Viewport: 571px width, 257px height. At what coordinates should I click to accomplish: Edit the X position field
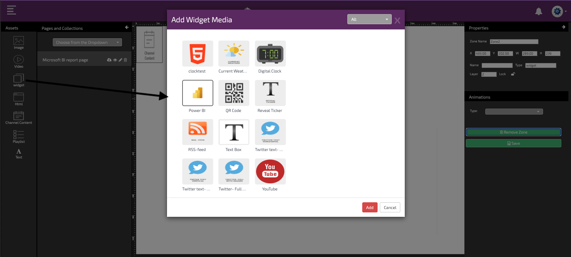coord(483,54)
